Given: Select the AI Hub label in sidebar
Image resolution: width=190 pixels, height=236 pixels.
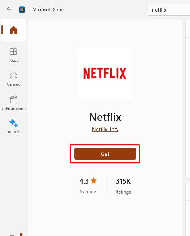Looking at the screenshot, I should point(14,132).
